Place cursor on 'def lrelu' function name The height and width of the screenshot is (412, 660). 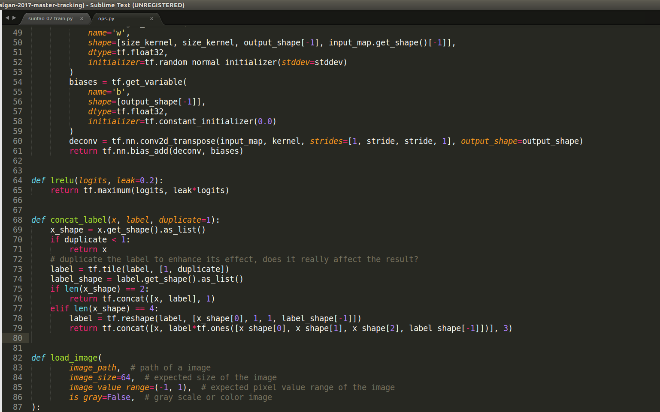click(x=62, y=180)
